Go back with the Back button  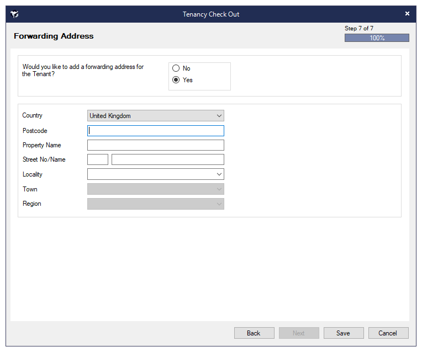point(254,333)
